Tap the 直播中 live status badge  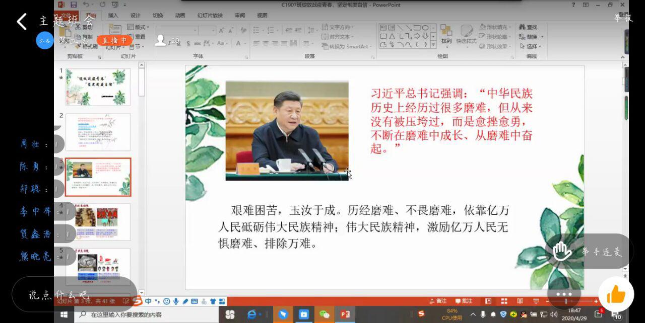pyautogui.click(x=115, y=40)
